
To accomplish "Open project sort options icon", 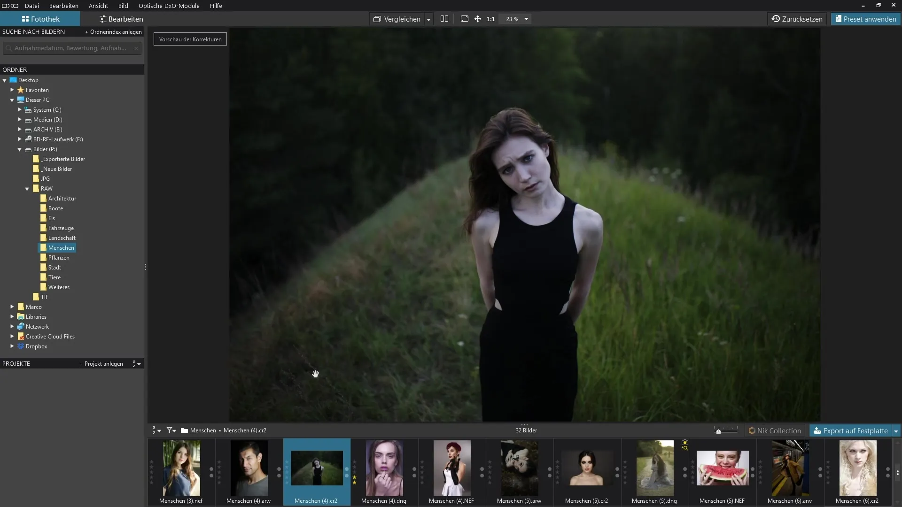I will (136, 364).
